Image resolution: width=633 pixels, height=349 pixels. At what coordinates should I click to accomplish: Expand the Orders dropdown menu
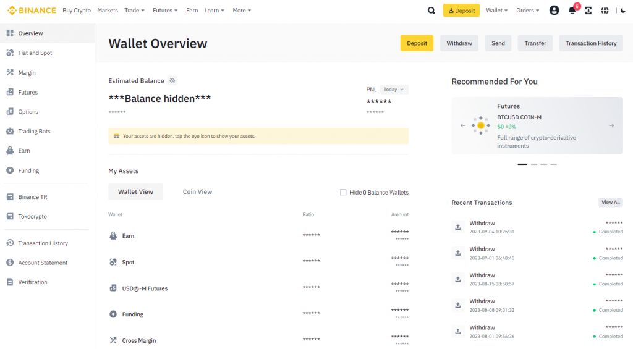point(527,11)
